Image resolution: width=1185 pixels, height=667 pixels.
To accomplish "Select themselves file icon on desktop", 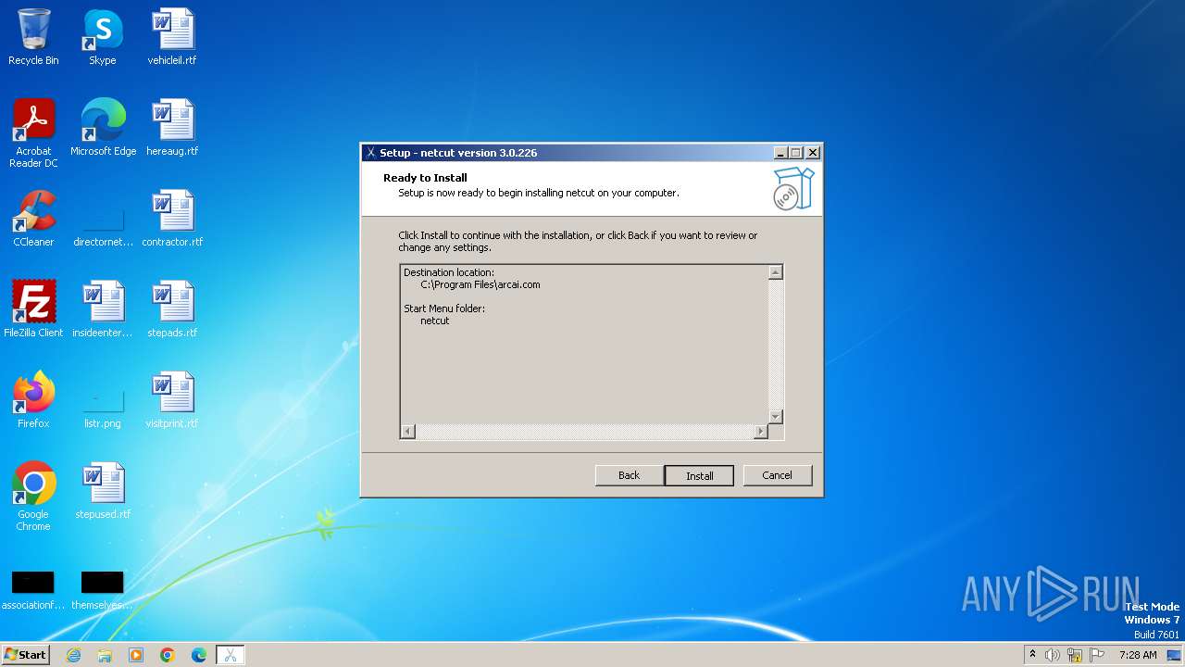I will pyautogui.click(x=103, y=590).
